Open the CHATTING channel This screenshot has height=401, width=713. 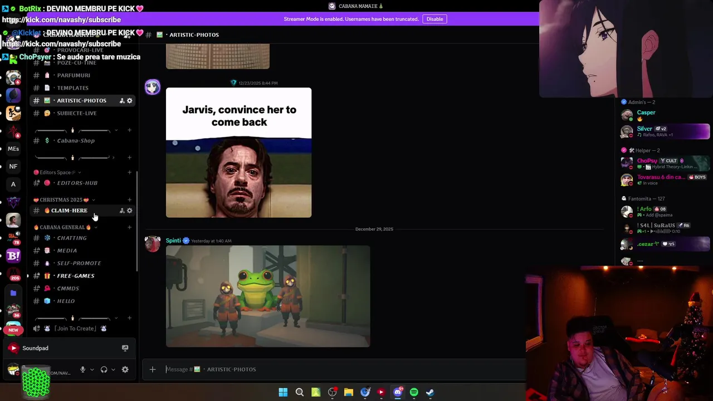(82, 238)
